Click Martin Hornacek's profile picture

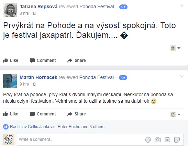pos(10,81)
